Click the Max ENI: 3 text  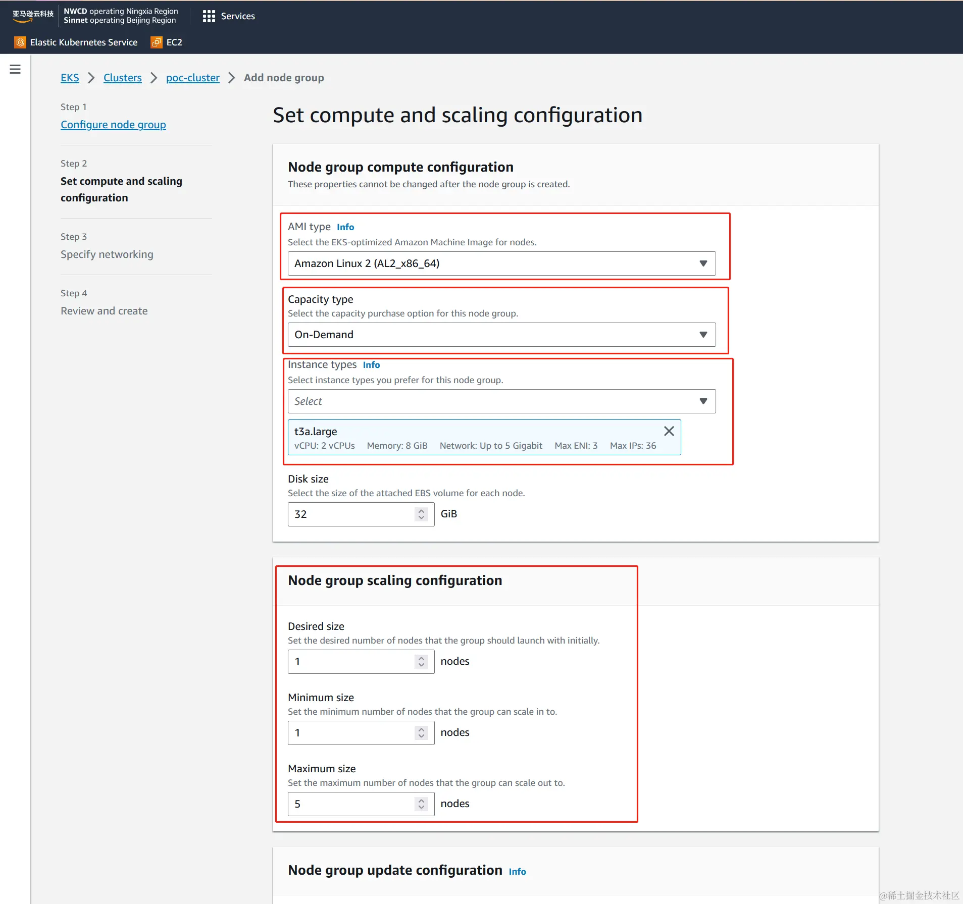576,446
